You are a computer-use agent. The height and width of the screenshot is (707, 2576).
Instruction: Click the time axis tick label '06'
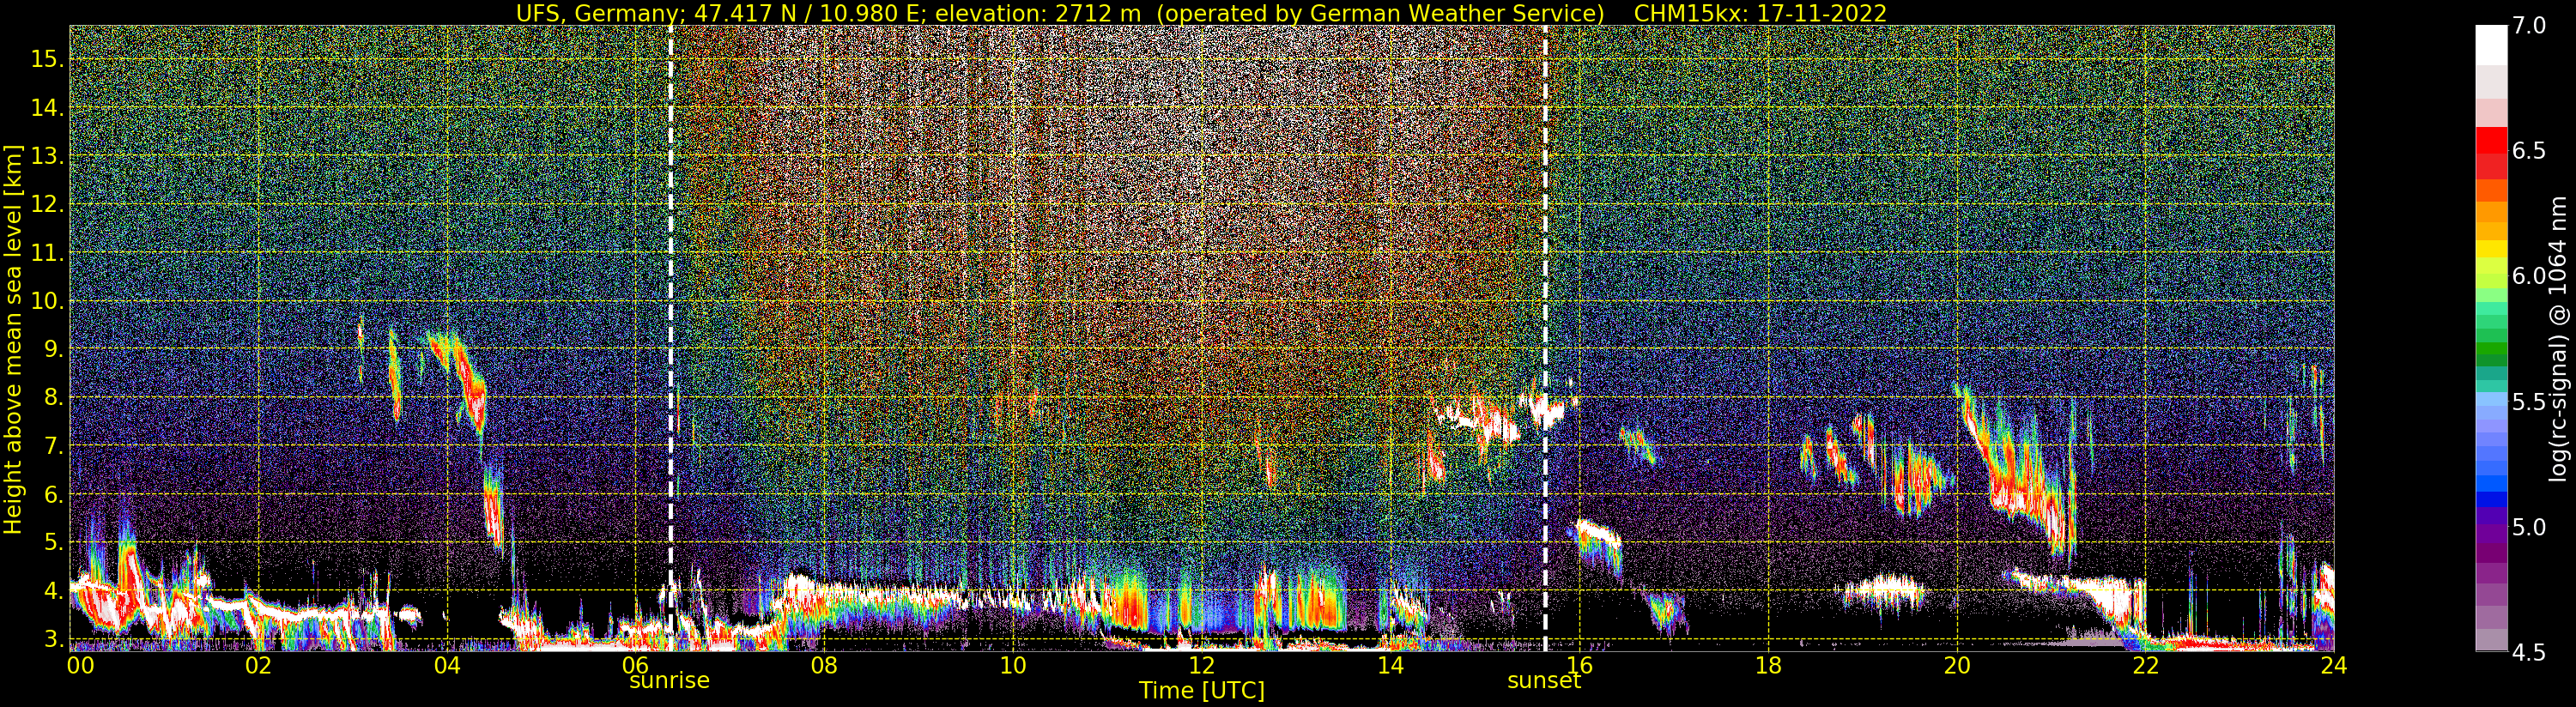coord(636,665)
